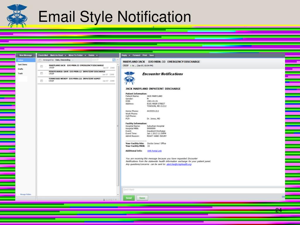This screenshot has height=225, width=300.
Task: Open the Trash folder
Action: [x=20, y=74]
